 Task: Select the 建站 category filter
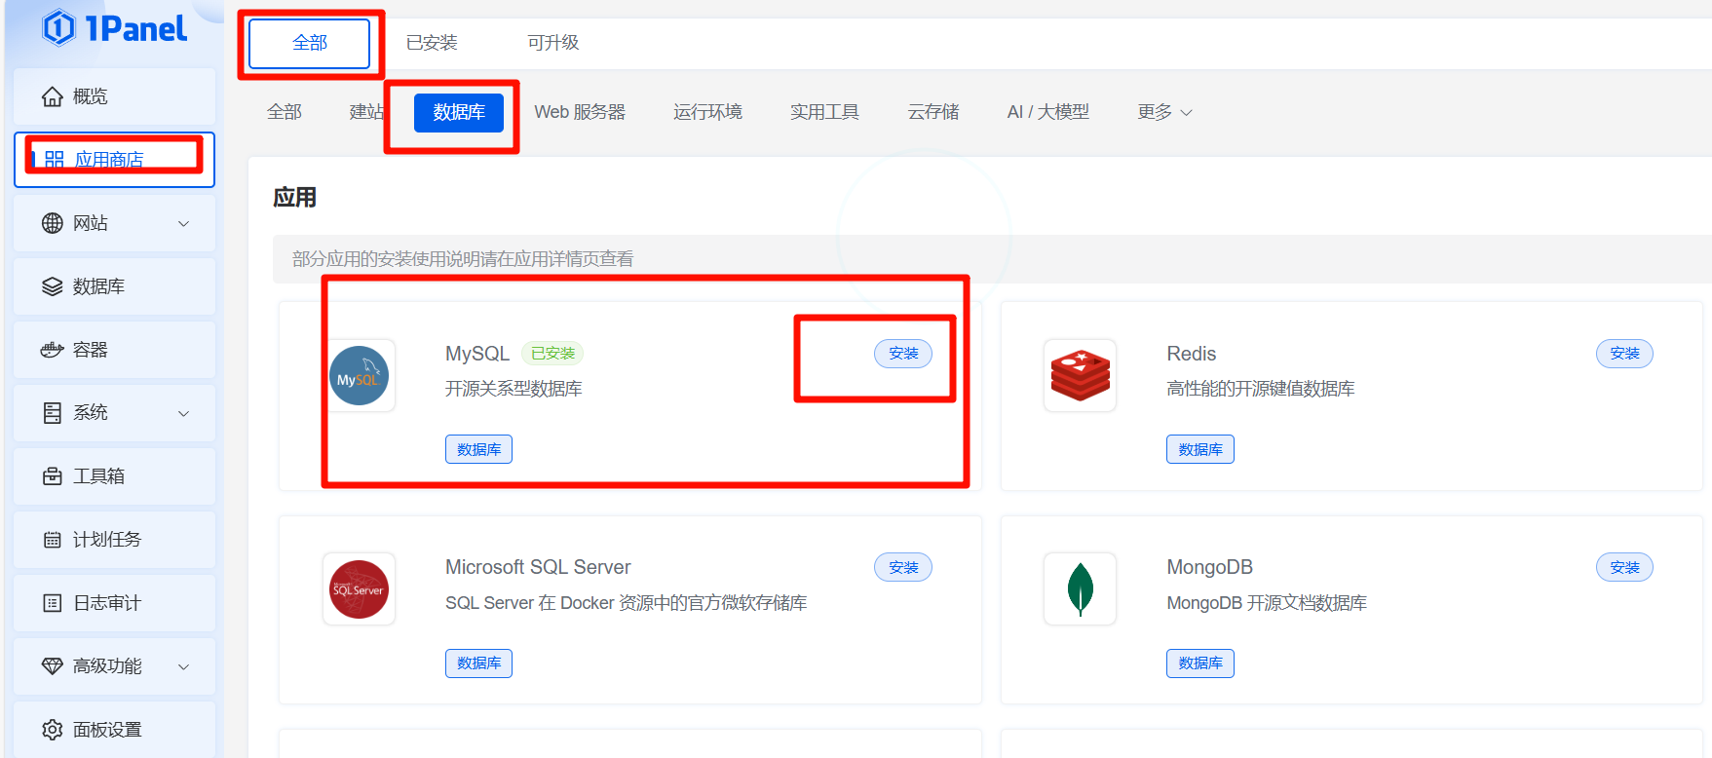pyautogui.click(x=367, y=112)
